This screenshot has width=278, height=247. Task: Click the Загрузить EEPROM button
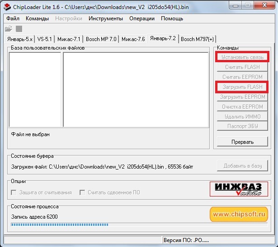coord(242,97)
